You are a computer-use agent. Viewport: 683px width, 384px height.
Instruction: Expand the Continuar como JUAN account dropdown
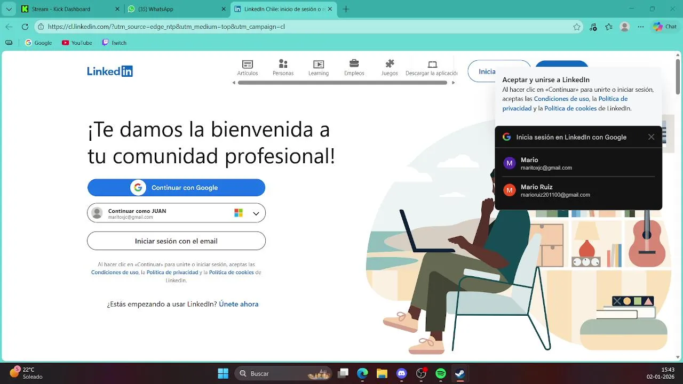[256, 213]
